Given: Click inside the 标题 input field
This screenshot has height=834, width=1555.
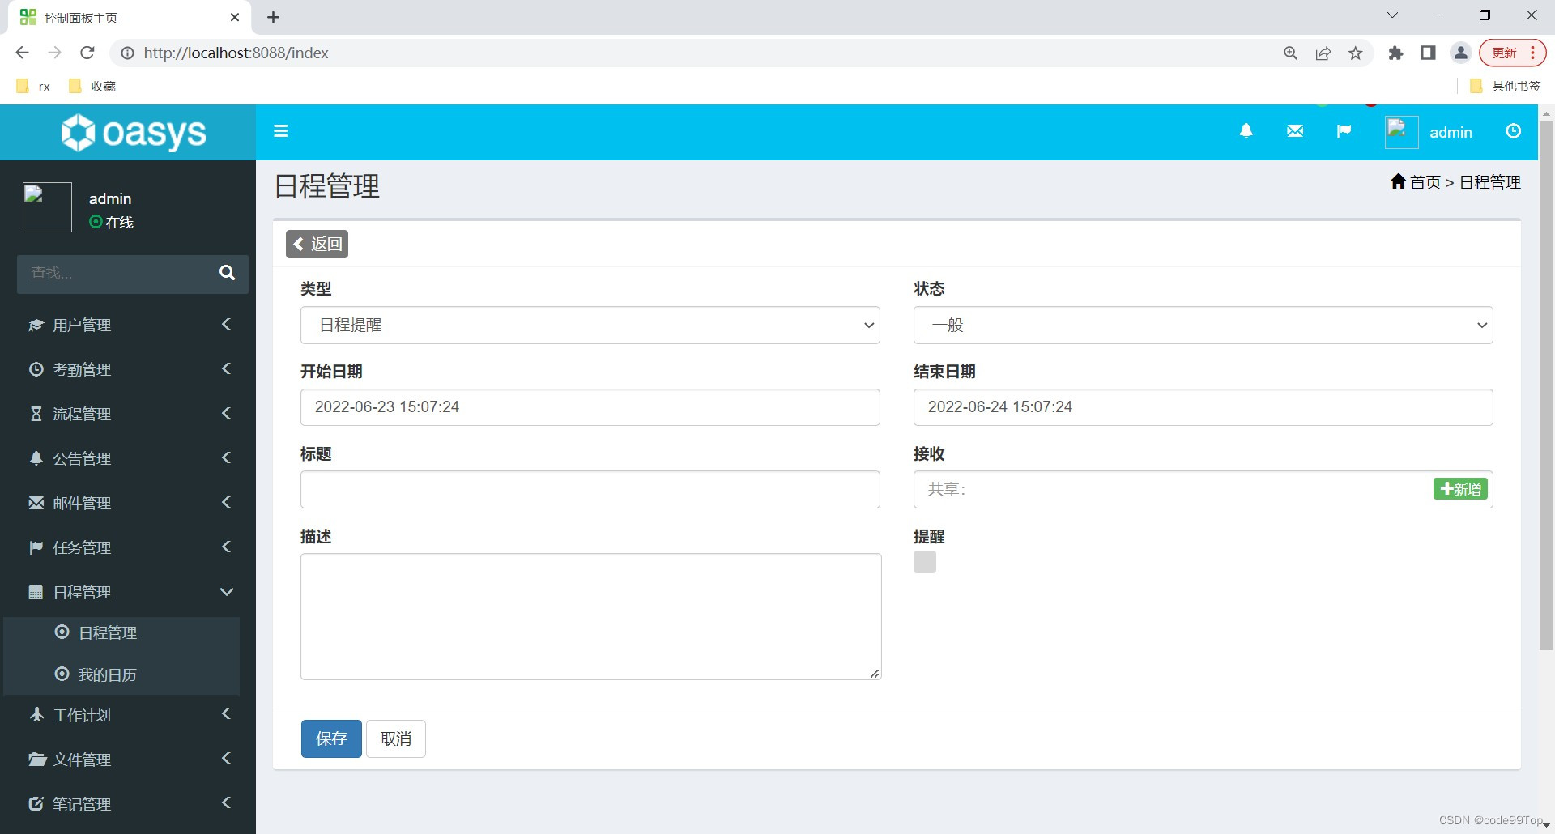Looking at the screenshot, I should click(x=590, y=489).
